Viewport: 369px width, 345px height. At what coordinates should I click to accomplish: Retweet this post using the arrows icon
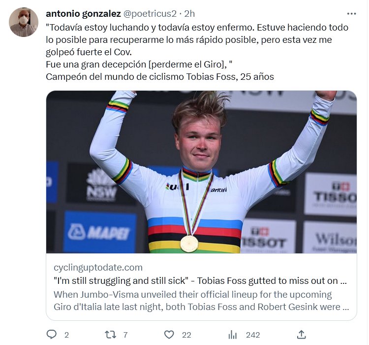[110, 335]
